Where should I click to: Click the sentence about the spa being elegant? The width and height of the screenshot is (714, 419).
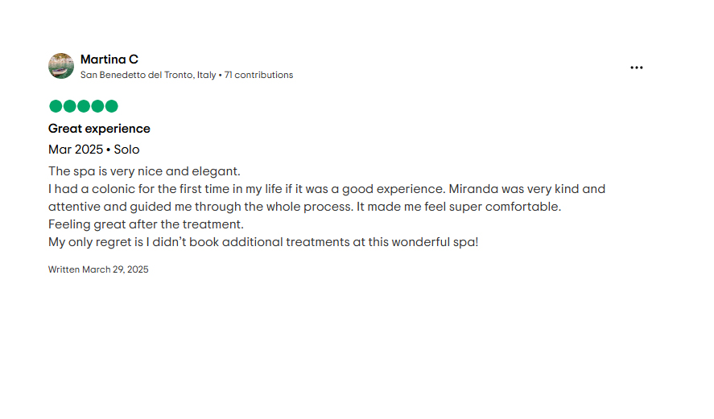tap(144, 171)
